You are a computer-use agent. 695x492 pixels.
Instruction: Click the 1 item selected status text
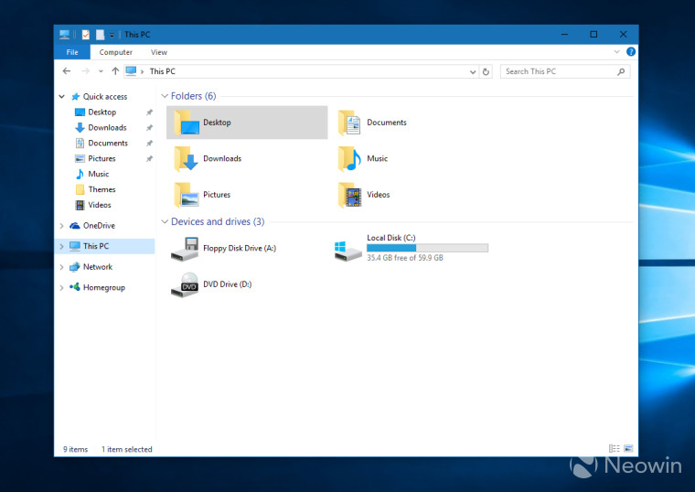tap(127, 449)
